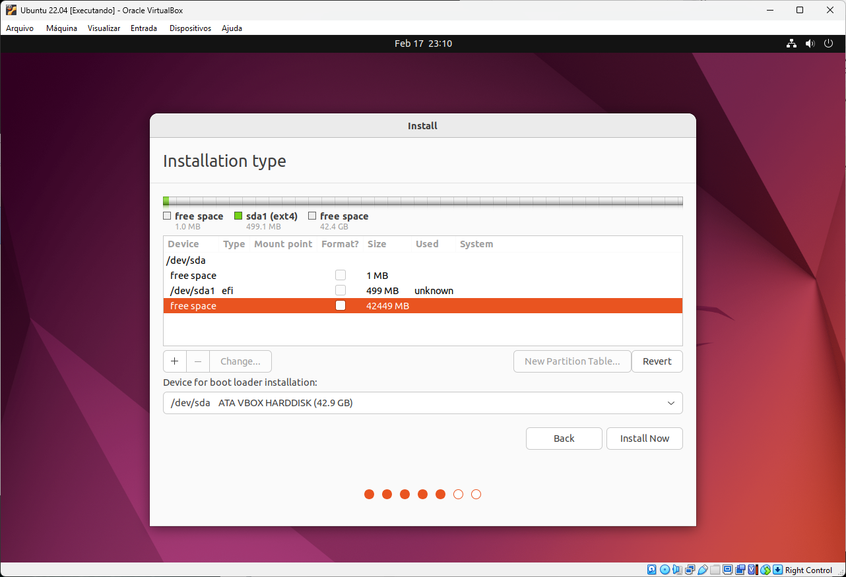Click the plus icon to add partition
The width and height of the screenshot is (846, 577).
point(174,361)
